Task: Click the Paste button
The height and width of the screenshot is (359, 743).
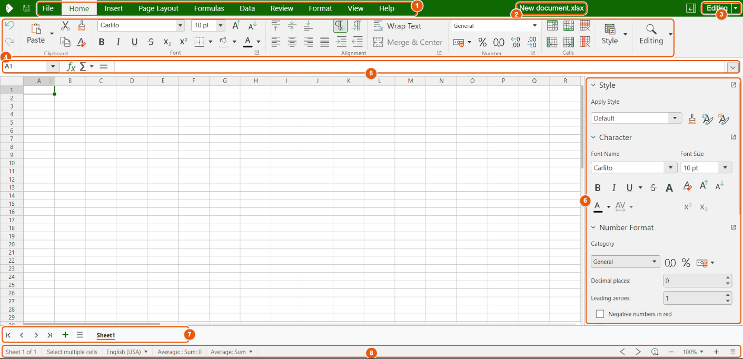Action: point(36,33)
